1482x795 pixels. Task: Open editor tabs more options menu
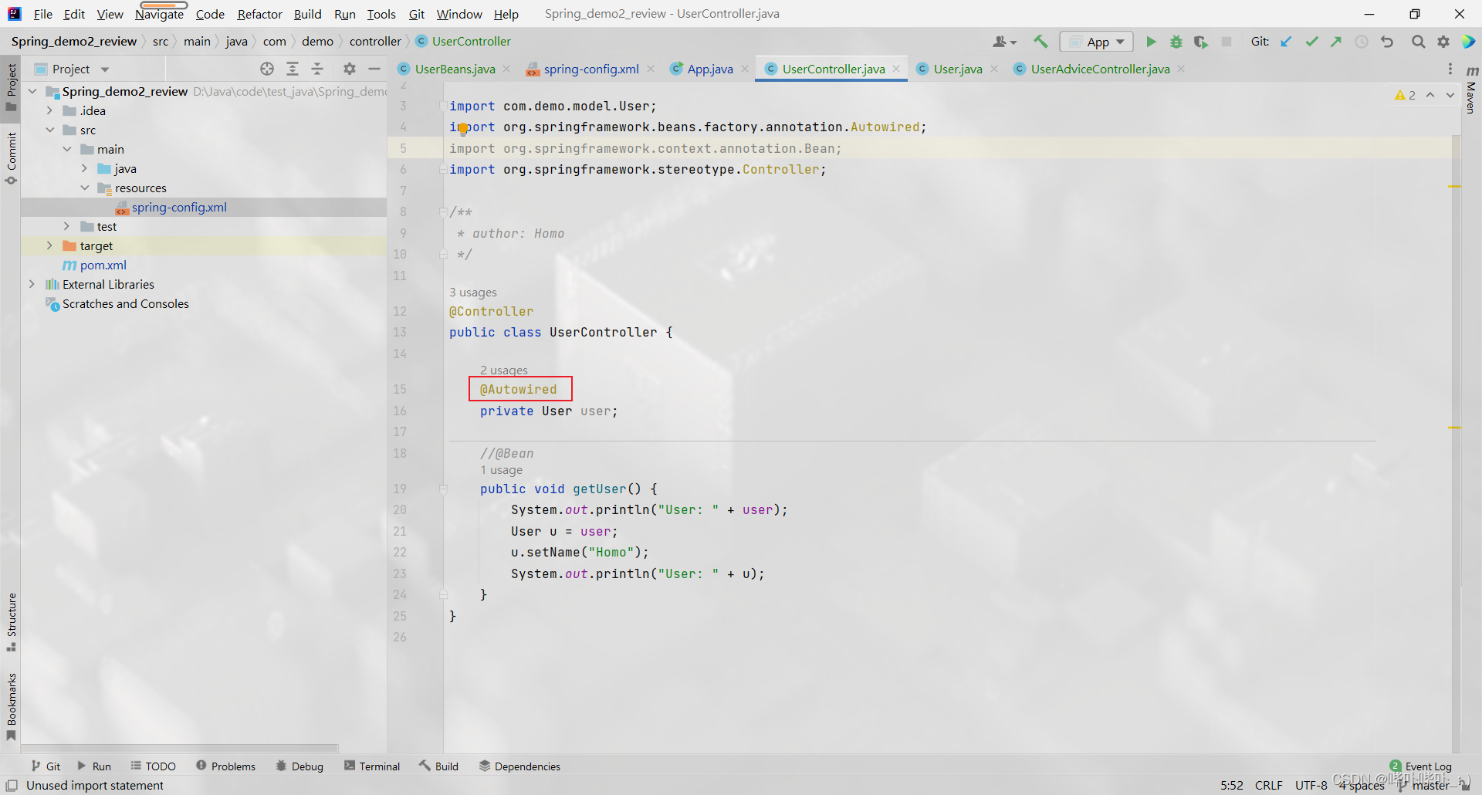[1450, 69]
